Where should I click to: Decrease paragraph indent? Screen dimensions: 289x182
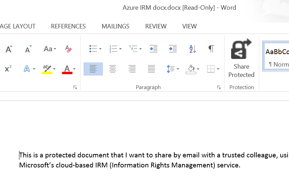[154, 49]
